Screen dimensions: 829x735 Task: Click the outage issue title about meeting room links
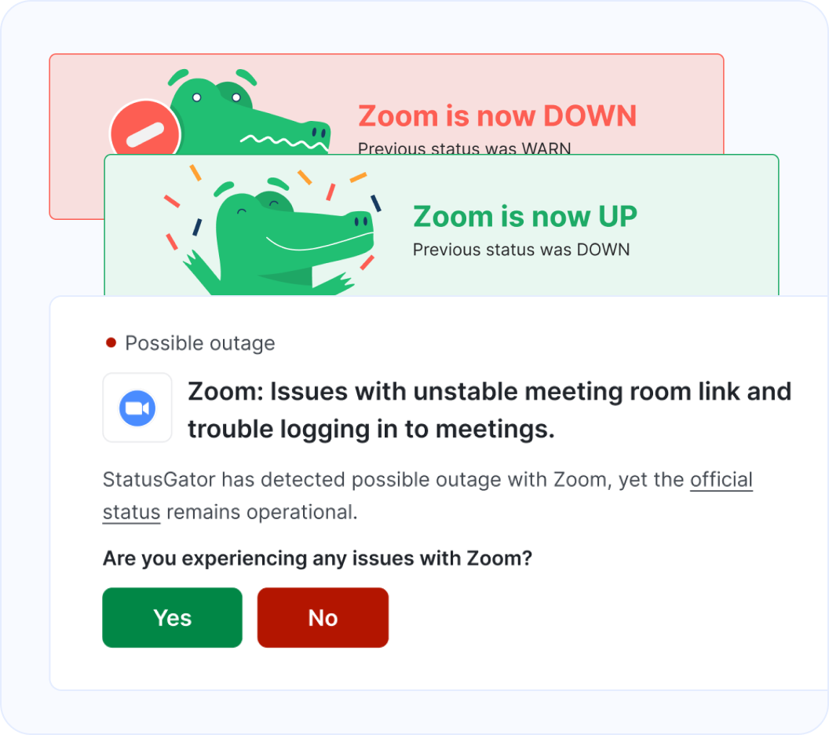[487, 409]
